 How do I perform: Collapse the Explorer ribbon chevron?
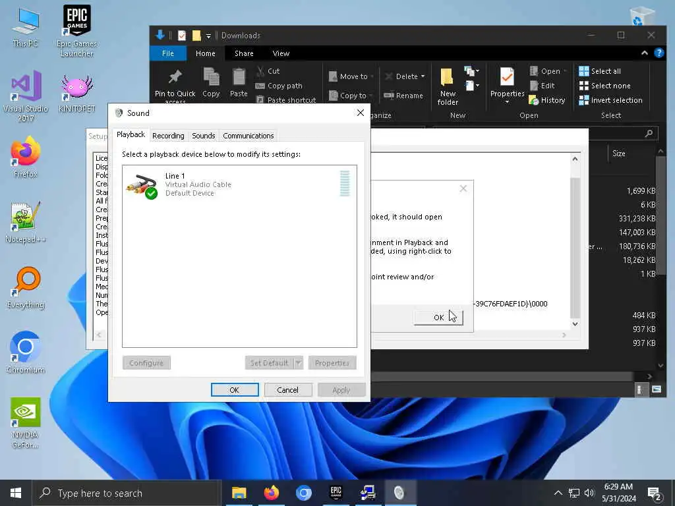[x=645, y=53]
